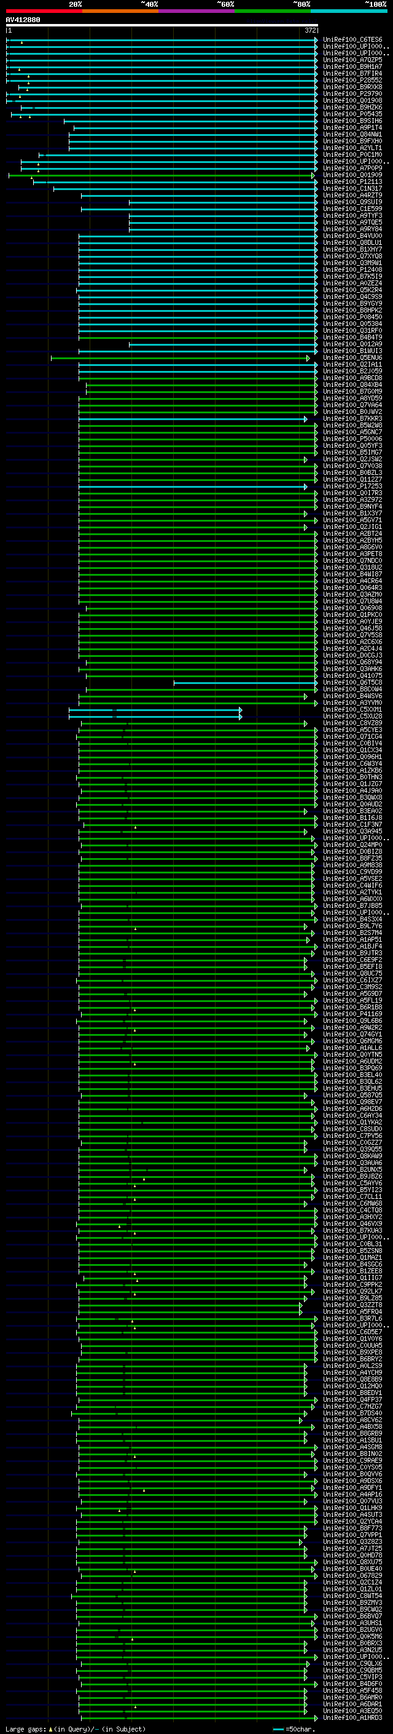Image resolution: width=393 pixels, height=1734 pixels.
Task: Select the UniRef100_A9BCD8 label
Action: pos(352,378)
